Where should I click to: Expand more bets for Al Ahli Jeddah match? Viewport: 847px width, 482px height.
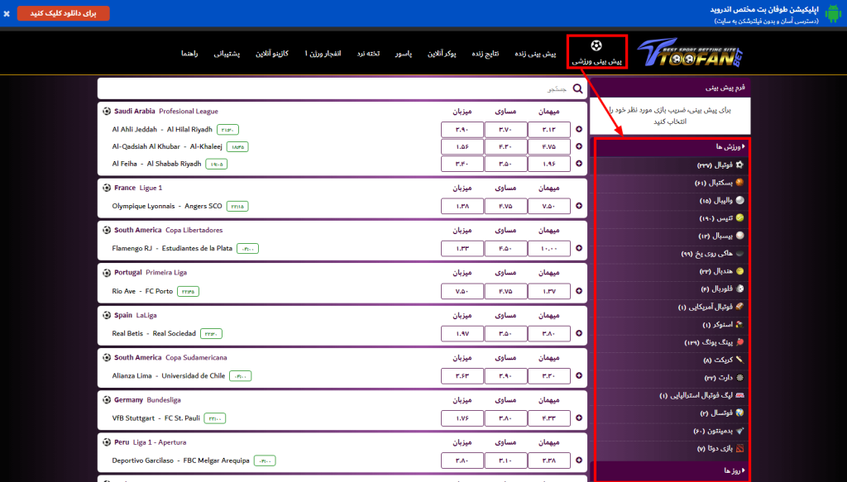578,130
